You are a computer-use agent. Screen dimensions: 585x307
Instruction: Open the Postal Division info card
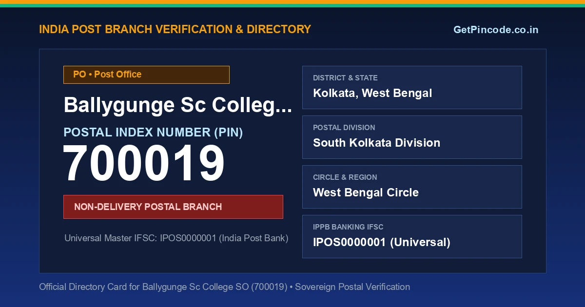412,137
